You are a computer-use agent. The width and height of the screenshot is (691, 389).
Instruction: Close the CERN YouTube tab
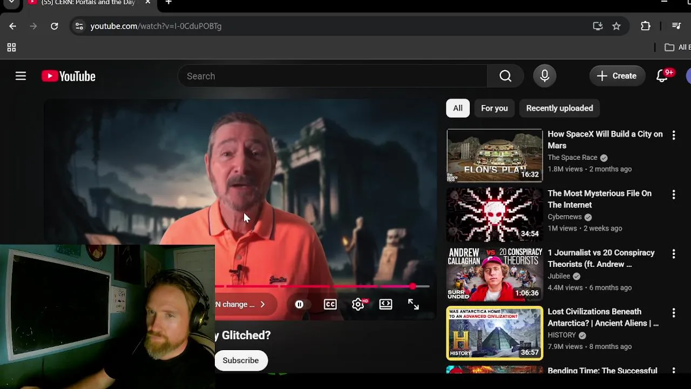(147, 3)
